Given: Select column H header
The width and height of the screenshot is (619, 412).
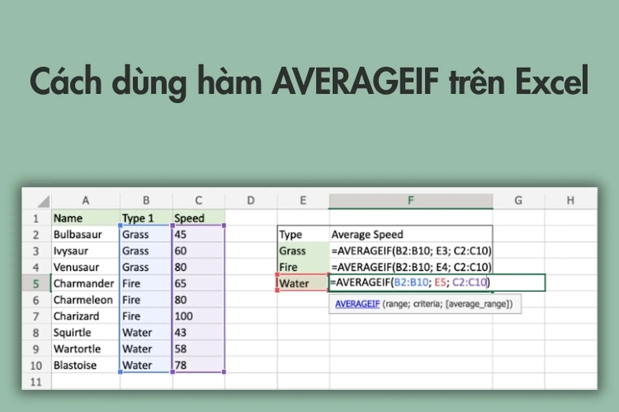Looking at the screenshot, I should pos(571,200).
